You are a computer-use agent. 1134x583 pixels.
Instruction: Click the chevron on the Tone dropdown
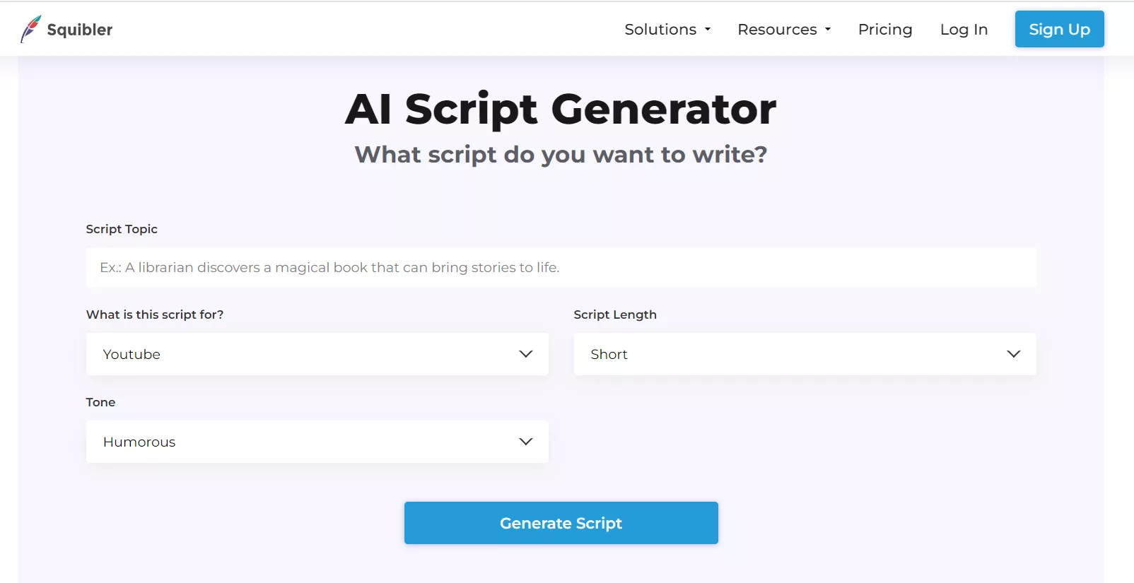[x=525, y=441]
